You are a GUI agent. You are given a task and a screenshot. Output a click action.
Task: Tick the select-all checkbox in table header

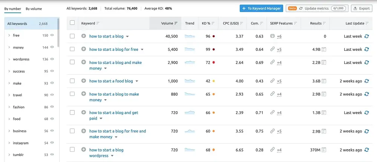tap(72, 23)
